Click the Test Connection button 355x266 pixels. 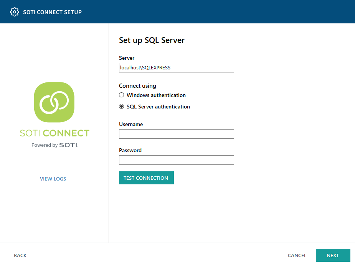[146, 178]
